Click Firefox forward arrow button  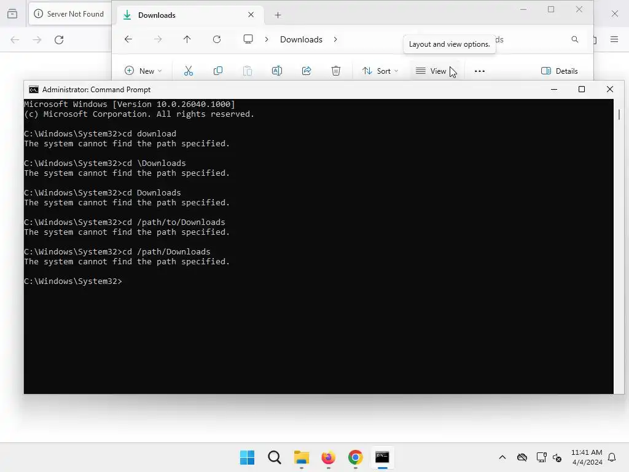coord(37,40)
